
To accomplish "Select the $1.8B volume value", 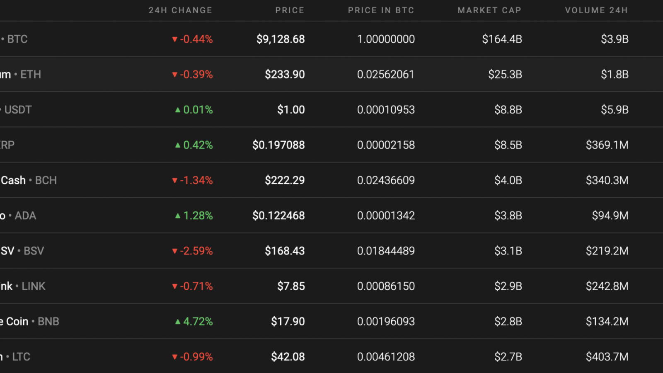I will 615,74.
